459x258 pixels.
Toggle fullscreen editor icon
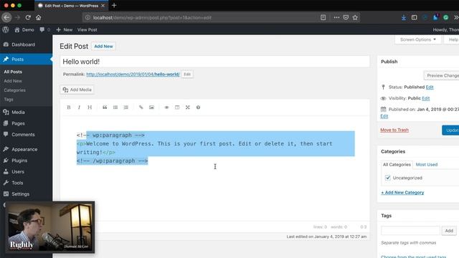click(x=188, y=107)
